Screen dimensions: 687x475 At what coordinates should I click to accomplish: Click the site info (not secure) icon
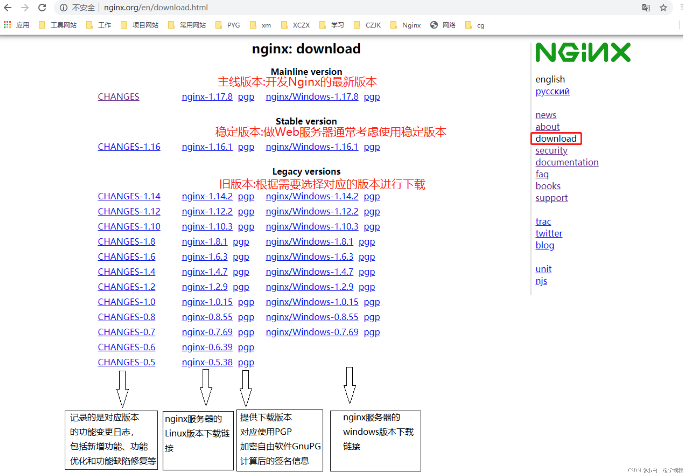coord(63,8)
